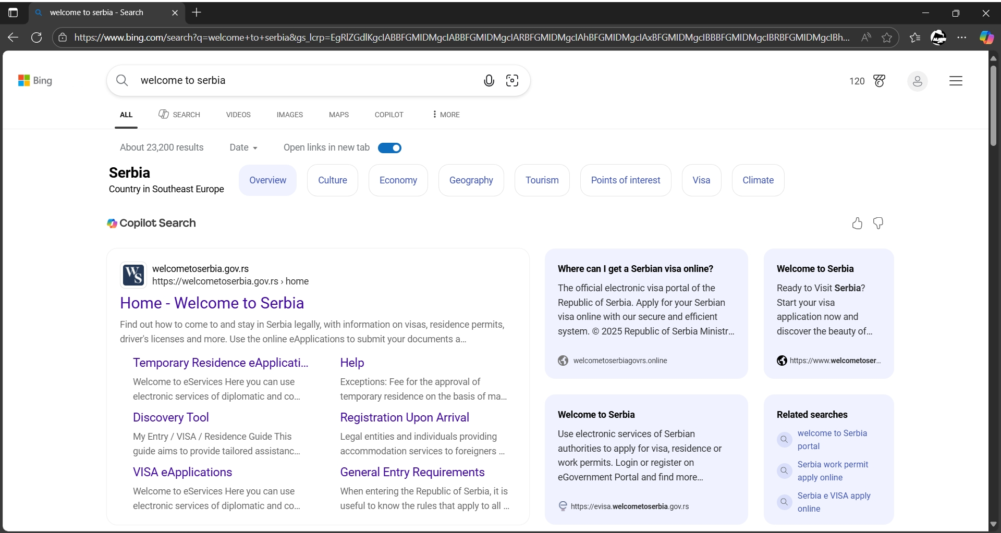This screenshot has width=1001, height=533.
Task: Click the Bing account profile icon
Action: pos(917,81)
